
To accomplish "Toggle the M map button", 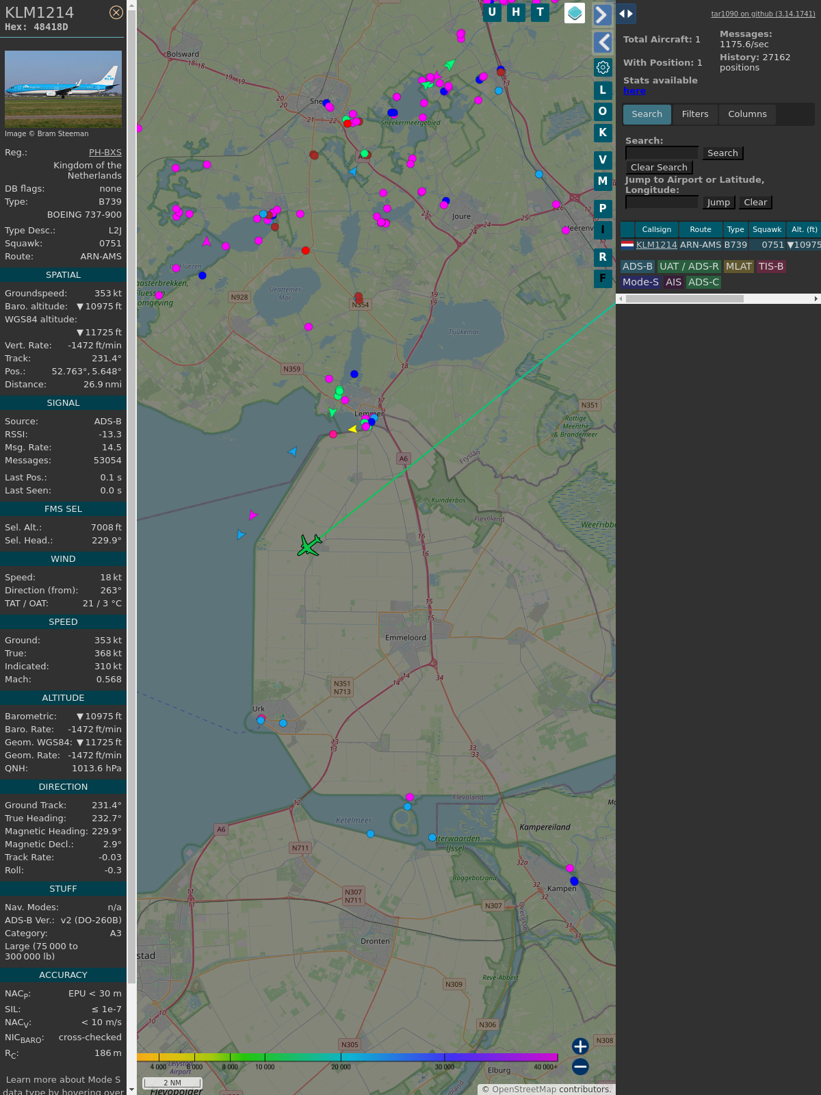I will (603, 181).
